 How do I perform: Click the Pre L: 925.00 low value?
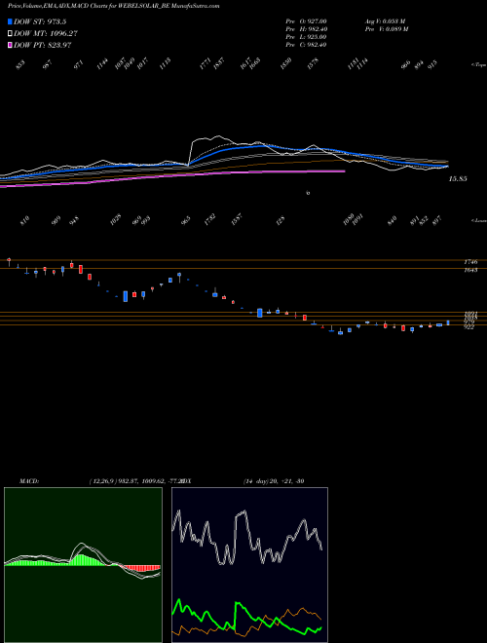[x=306, y=37]
